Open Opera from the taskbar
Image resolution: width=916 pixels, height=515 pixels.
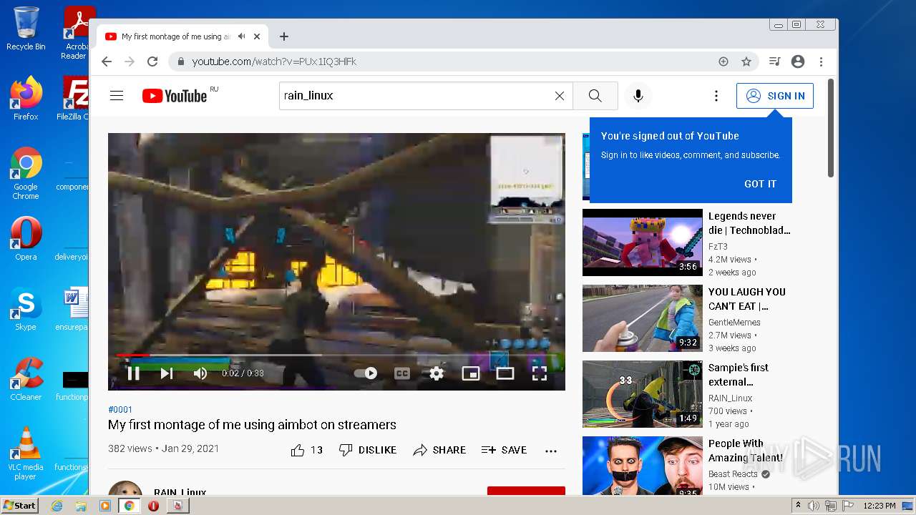tap(153, 506)
